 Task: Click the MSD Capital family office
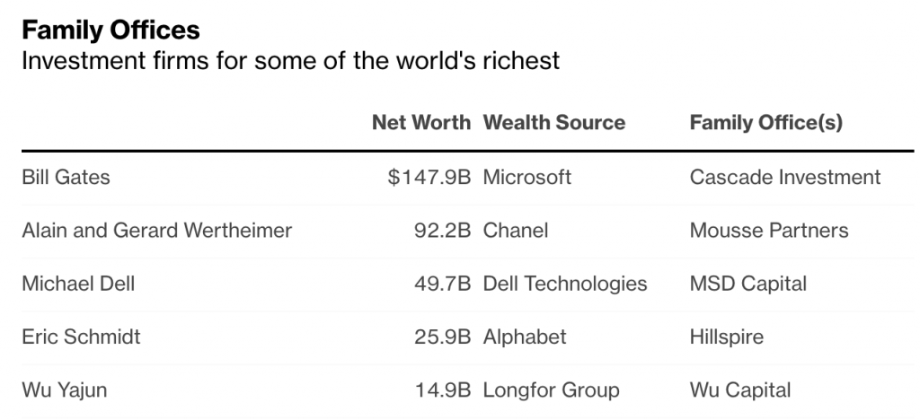point(748,284)
